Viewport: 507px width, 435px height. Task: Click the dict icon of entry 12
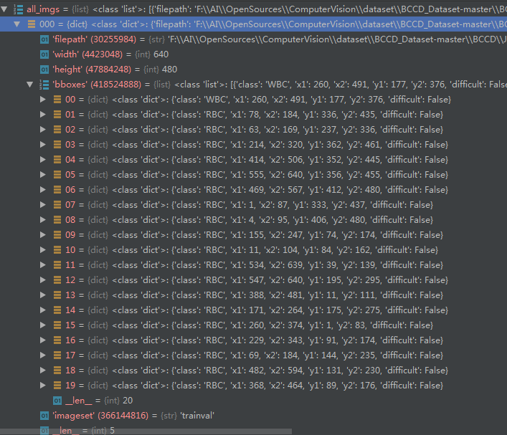pos(57,280)
